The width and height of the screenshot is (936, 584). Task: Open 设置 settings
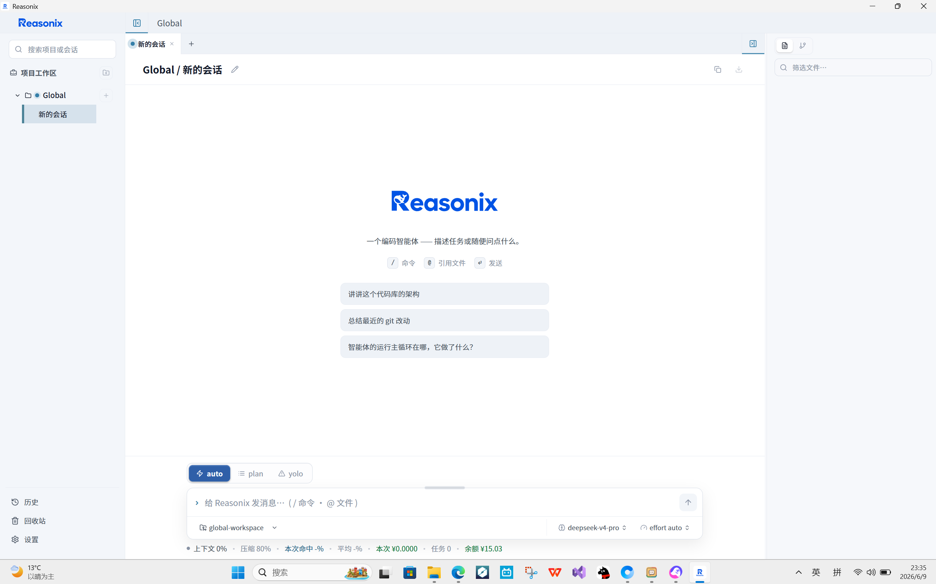tap(25, 540)
